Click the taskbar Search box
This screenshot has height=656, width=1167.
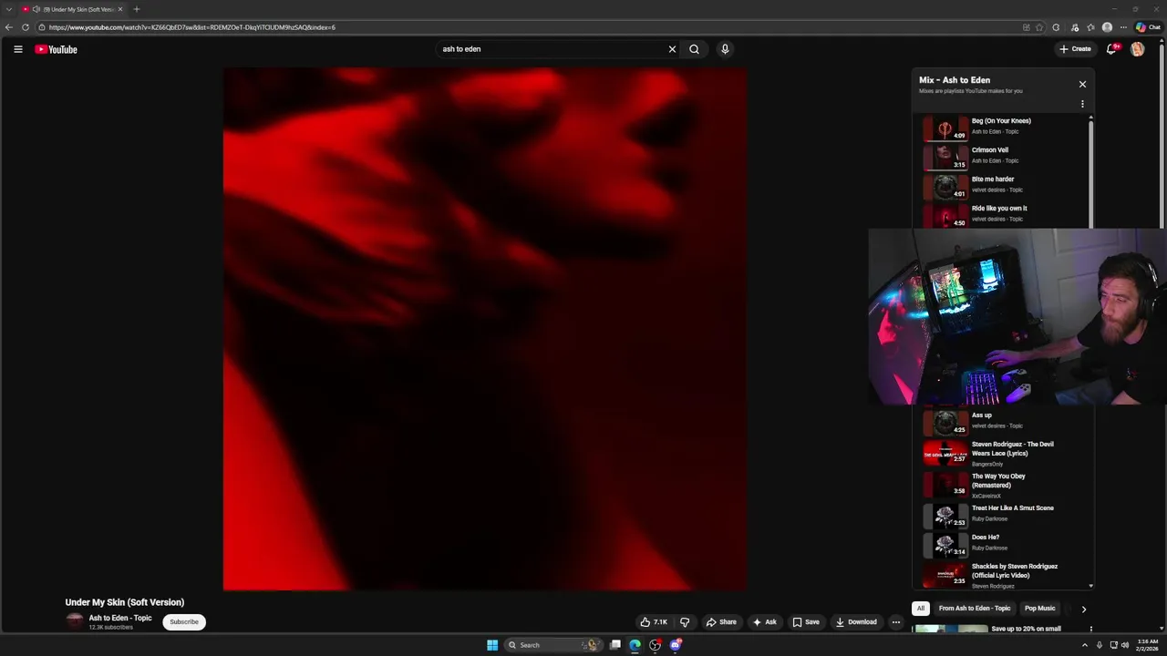point(553,645)
